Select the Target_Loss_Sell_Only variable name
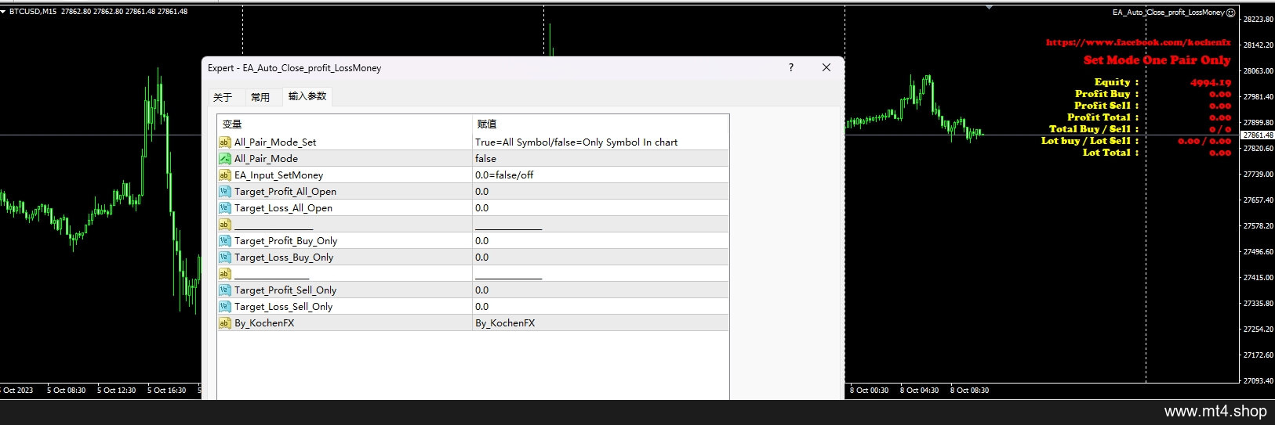Image resolution: width=1275 pixels, height=425 pixels. tap(283, 307)
